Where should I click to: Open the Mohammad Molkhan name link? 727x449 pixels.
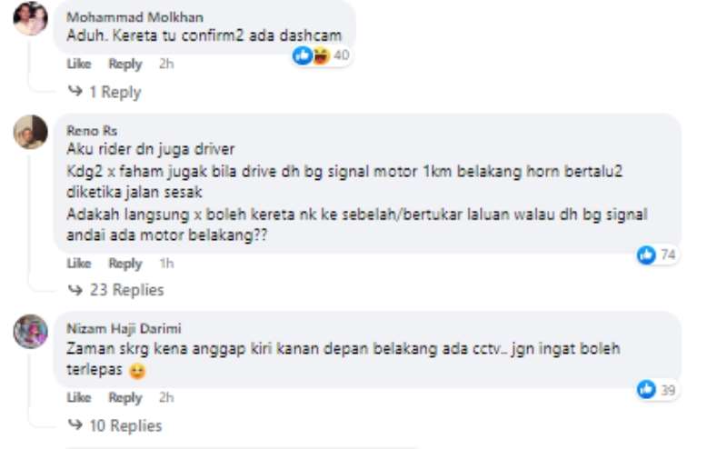pos(134,17)
